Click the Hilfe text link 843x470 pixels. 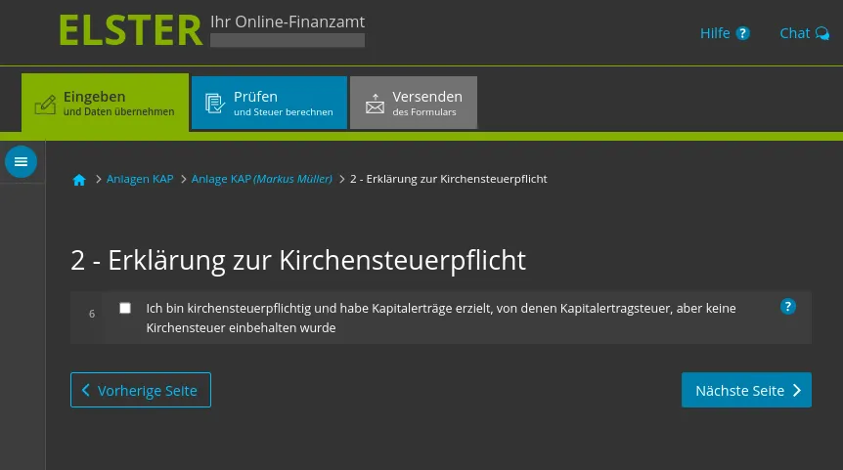[x=715, y=33]
